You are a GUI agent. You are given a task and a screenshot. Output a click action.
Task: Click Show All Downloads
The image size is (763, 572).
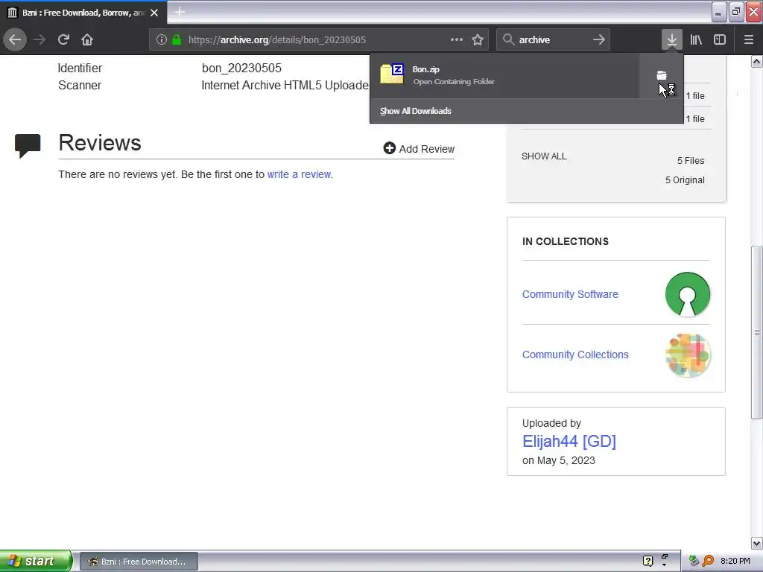tap(416, 111)
